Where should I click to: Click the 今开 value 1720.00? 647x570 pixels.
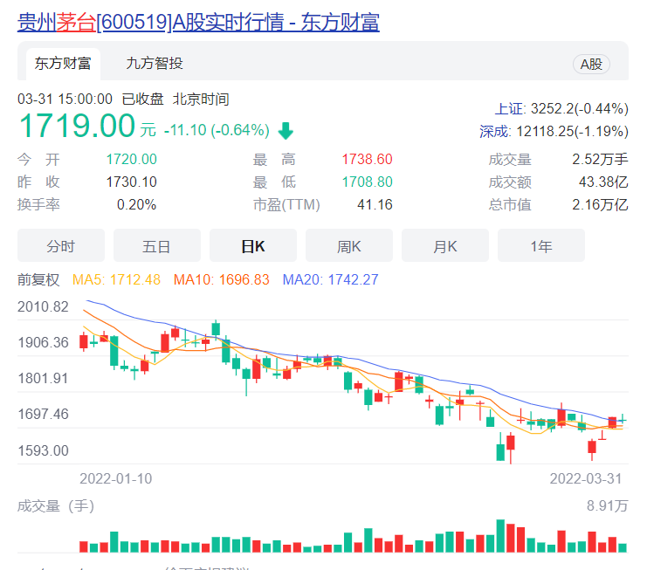coord(132,159)
